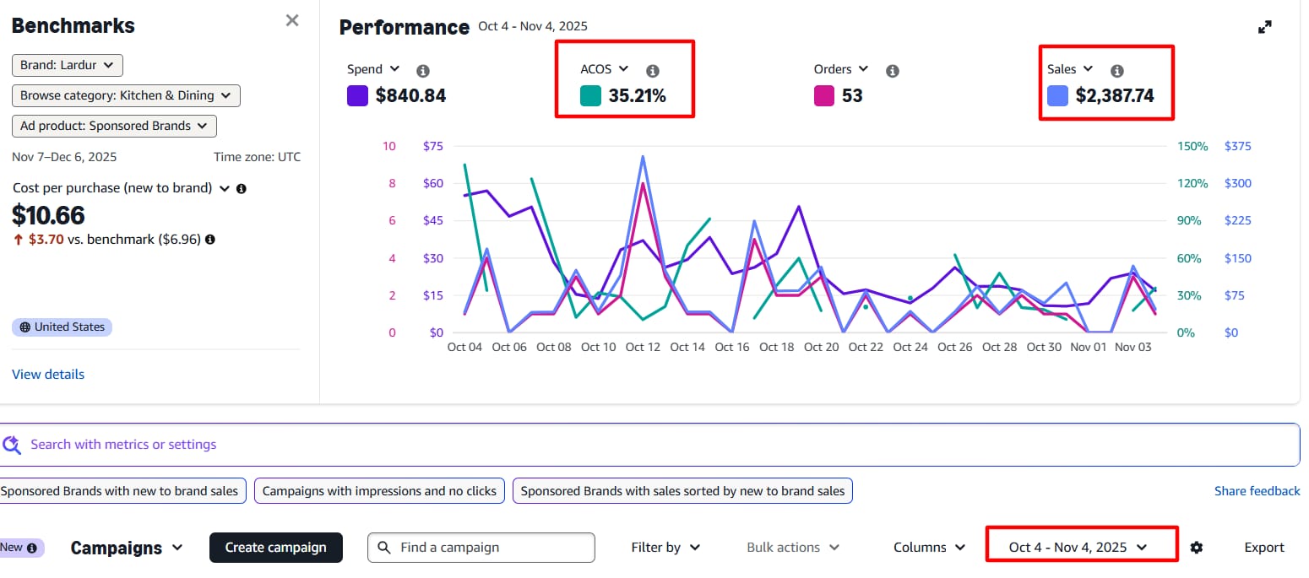Click the Create campaign button
This screenshot has height=578, width=1309.
(275, 548)
